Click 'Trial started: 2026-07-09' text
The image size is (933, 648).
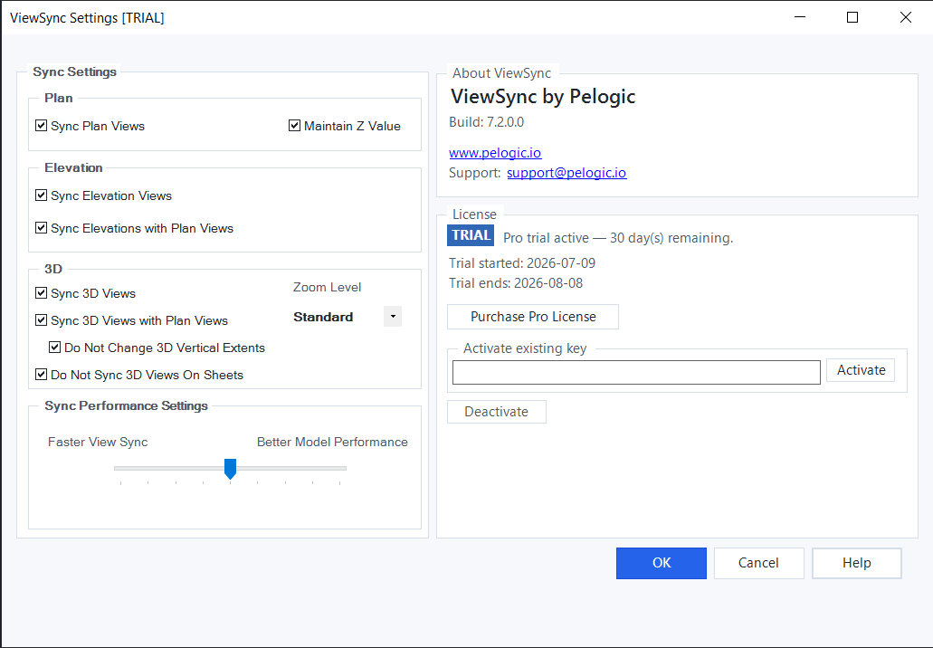[x=522, y=263]
